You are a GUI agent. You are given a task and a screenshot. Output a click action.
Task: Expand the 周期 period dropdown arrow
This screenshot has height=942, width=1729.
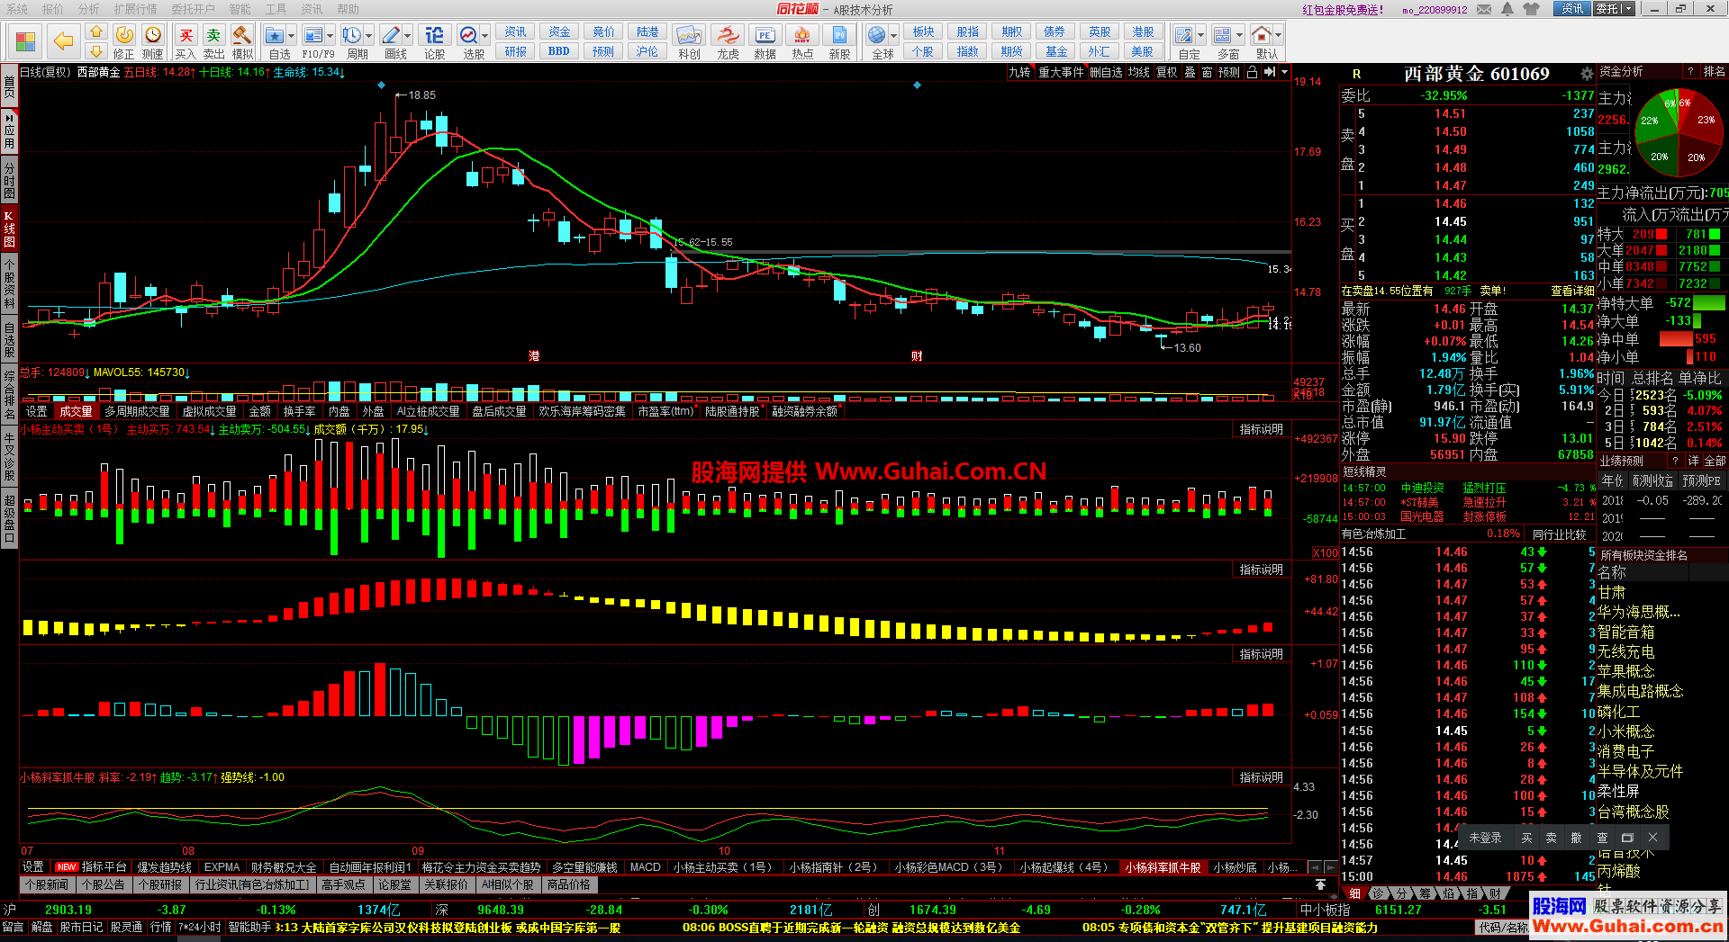(x=370, y=36)
